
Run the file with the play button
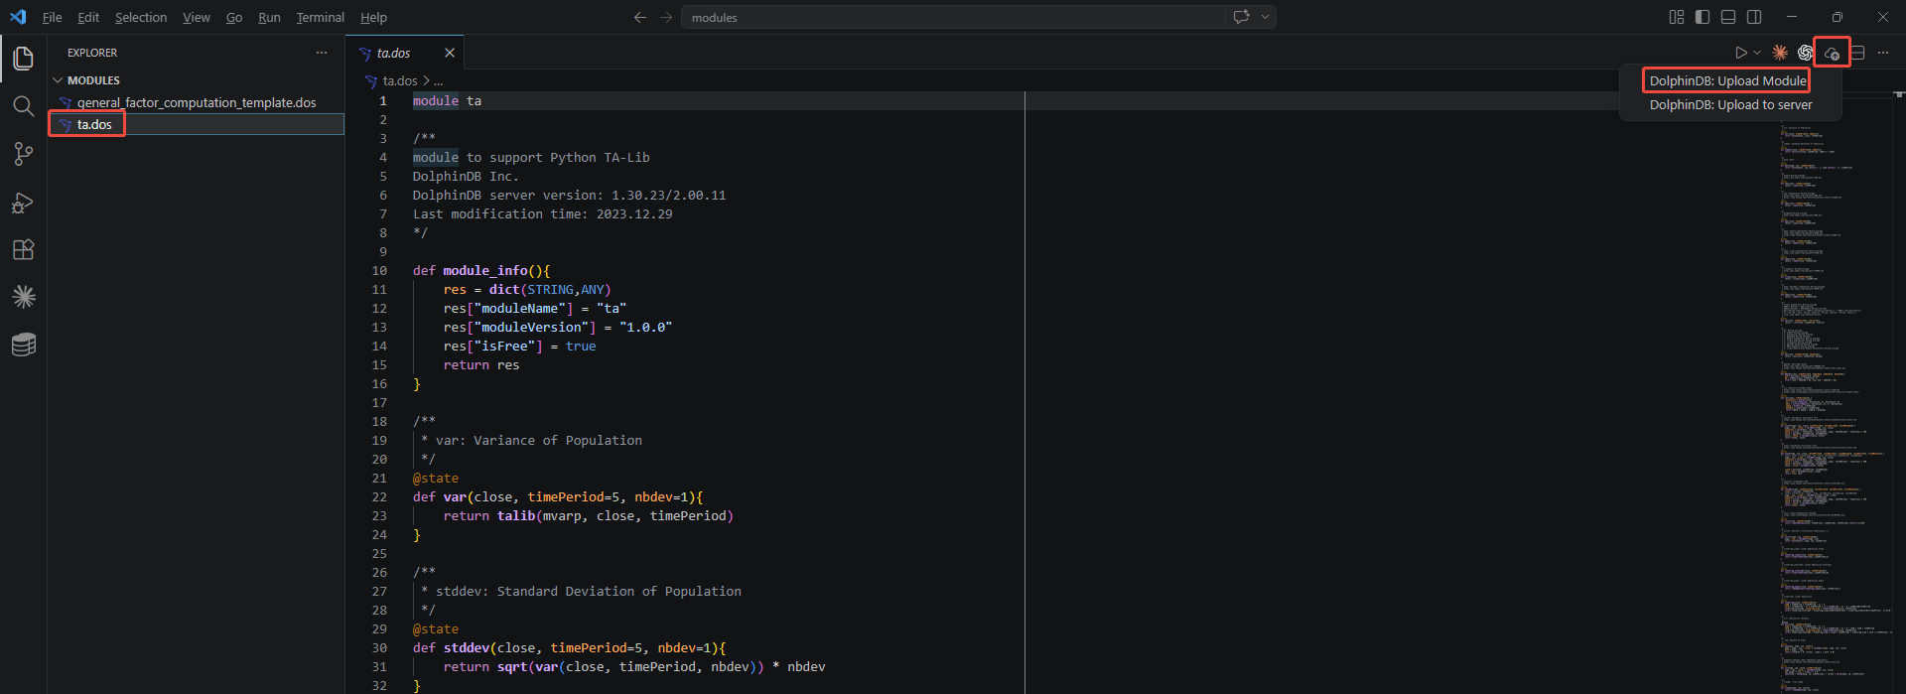click(x=1740, y=53)
